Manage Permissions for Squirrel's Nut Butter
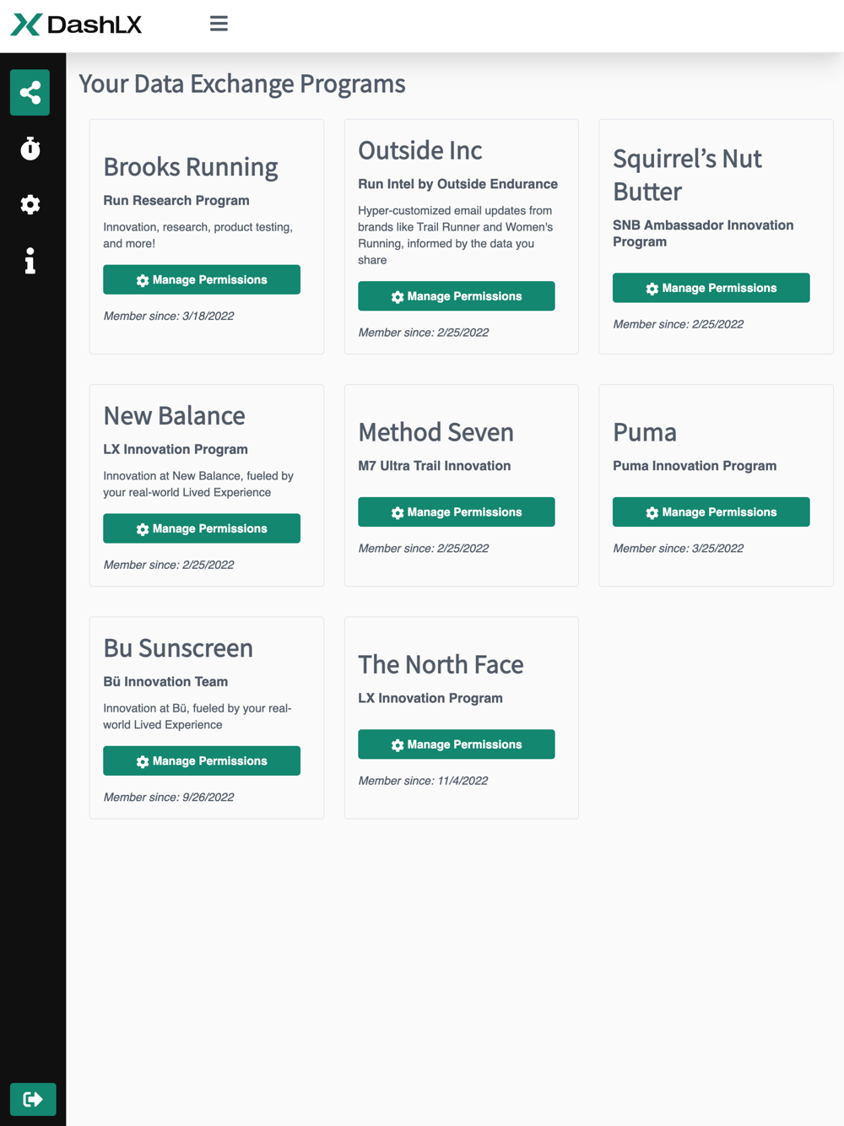The width and height of the screenshot is (844, 1126). [711, 288]
